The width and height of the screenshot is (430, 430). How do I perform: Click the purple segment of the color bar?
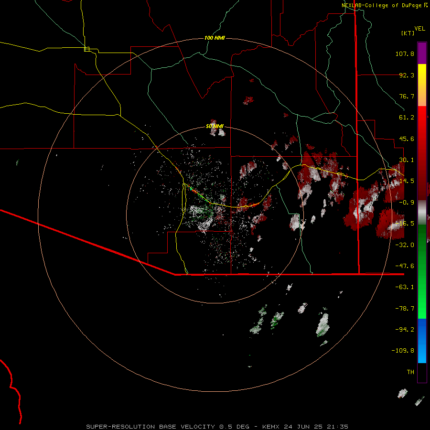click(422, 53)
